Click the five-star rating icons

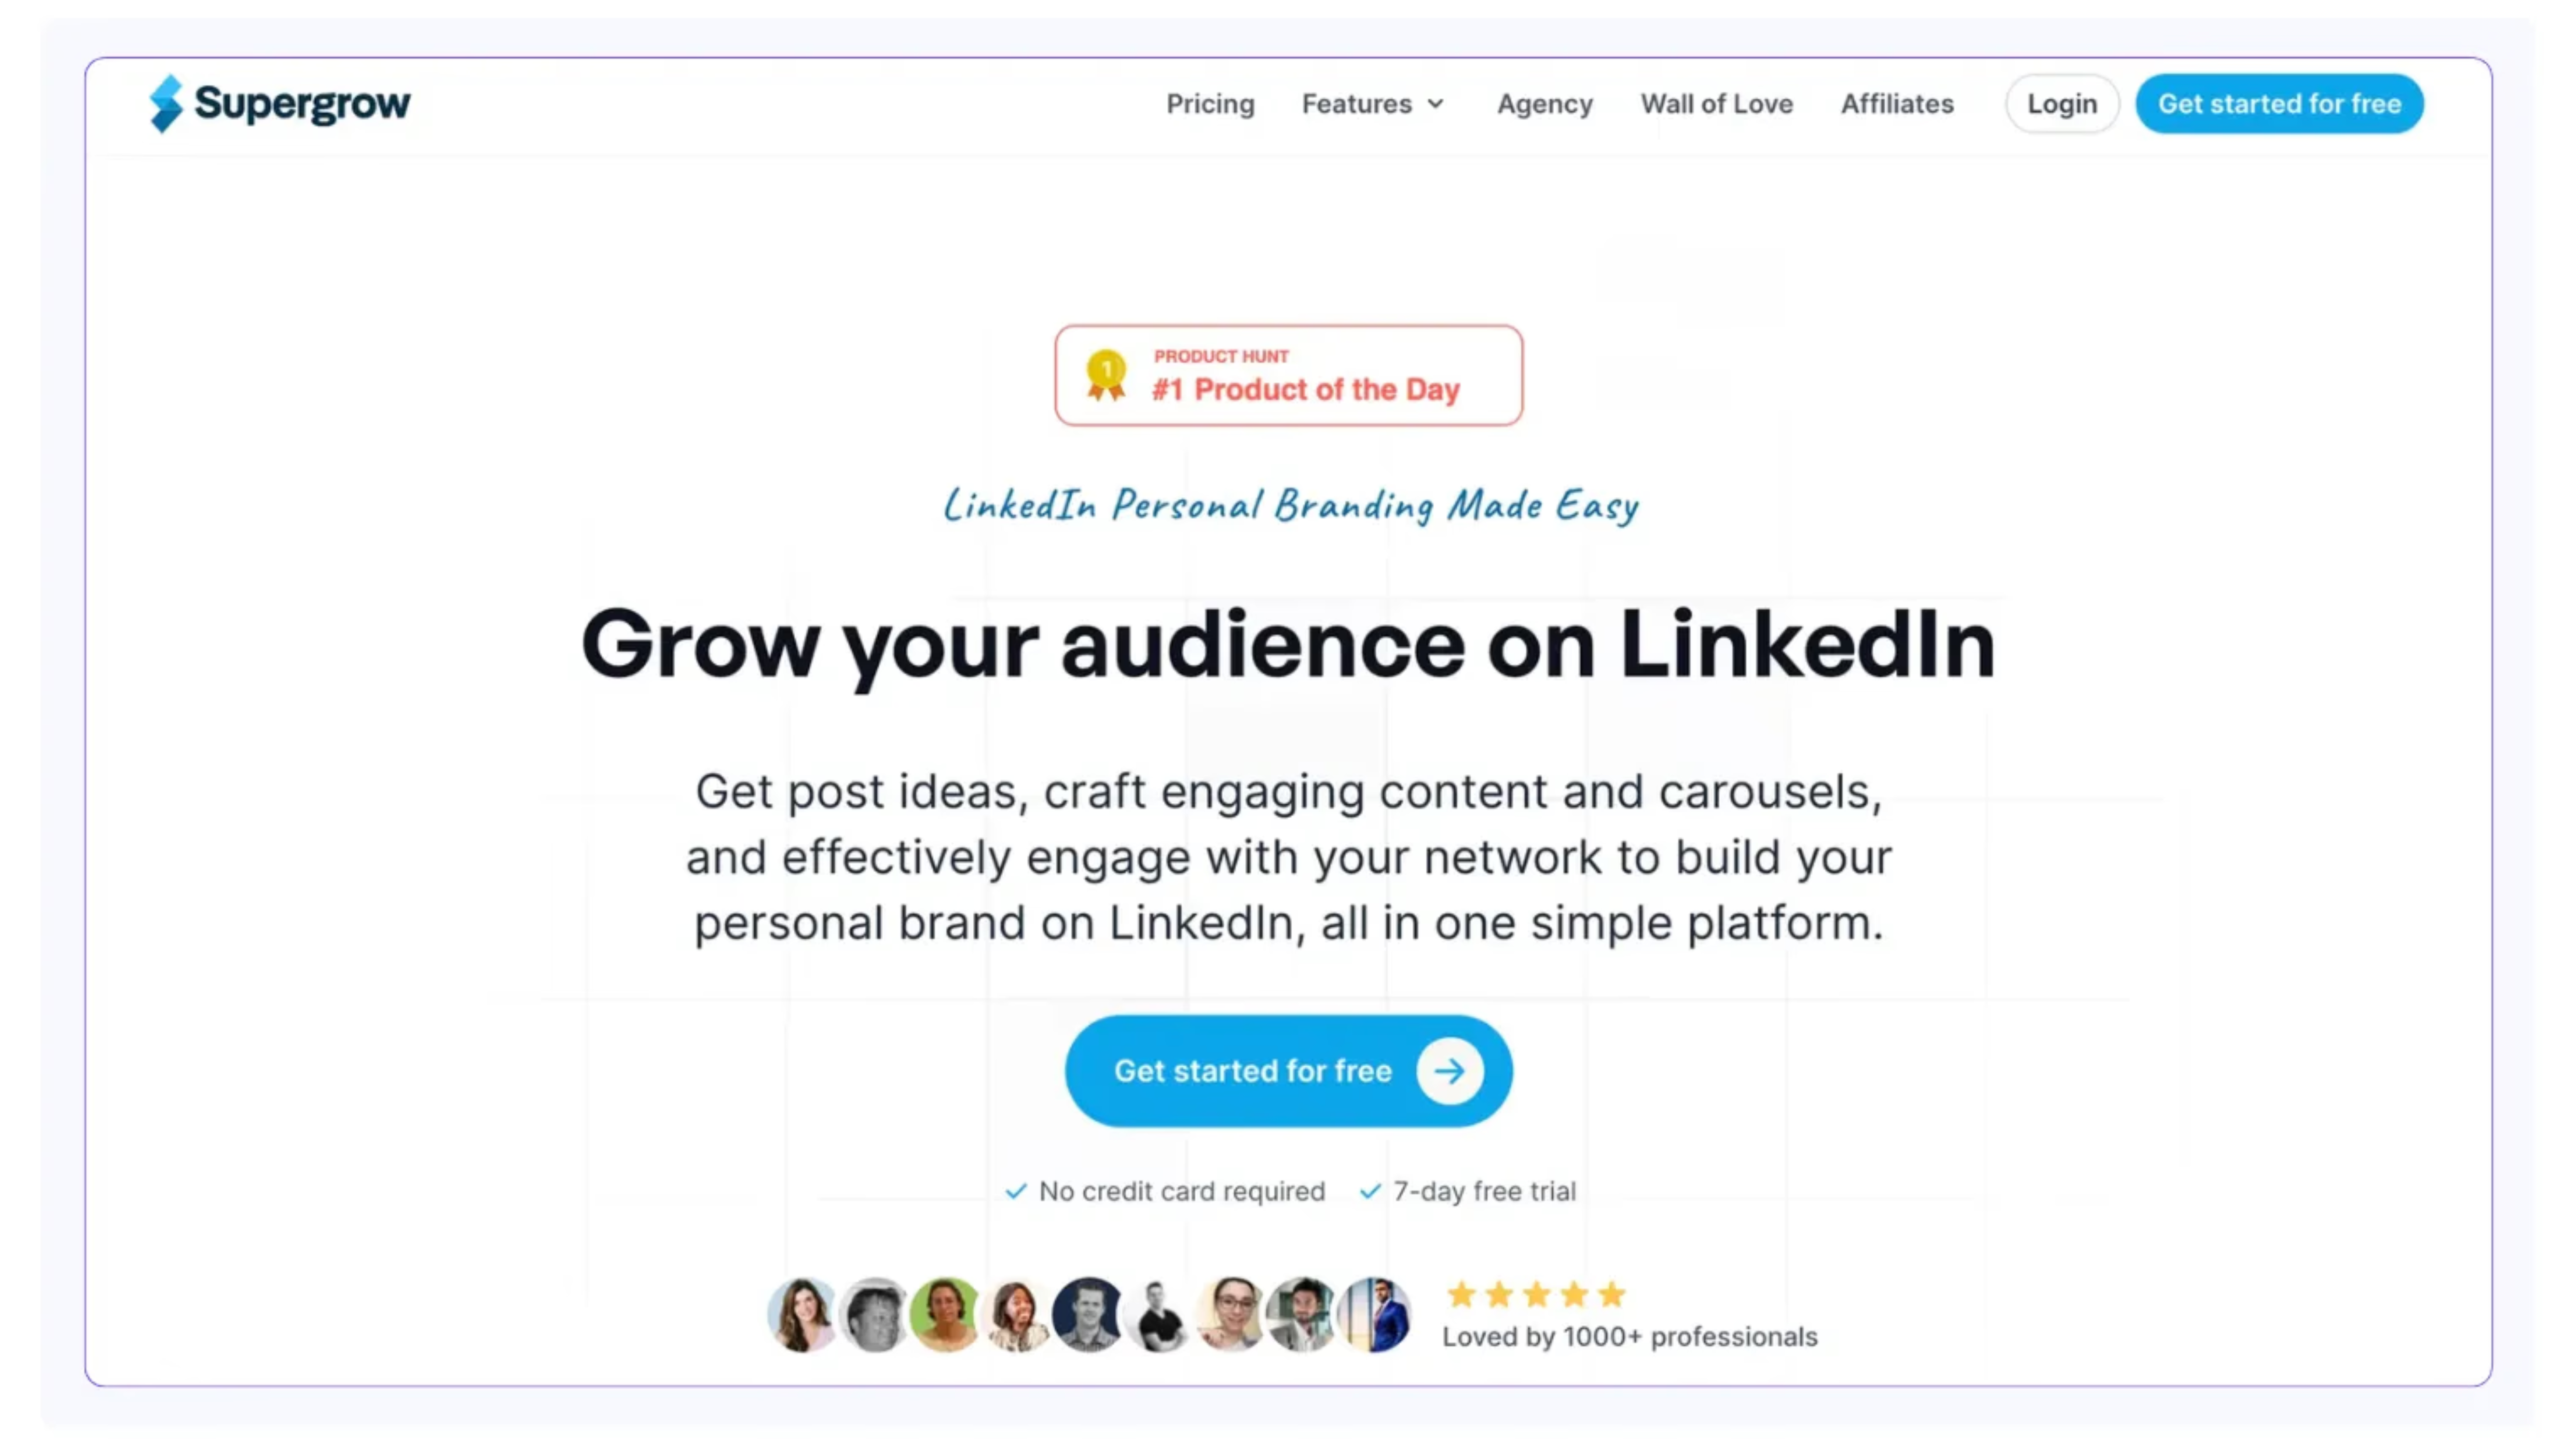coord(1536,1295)
